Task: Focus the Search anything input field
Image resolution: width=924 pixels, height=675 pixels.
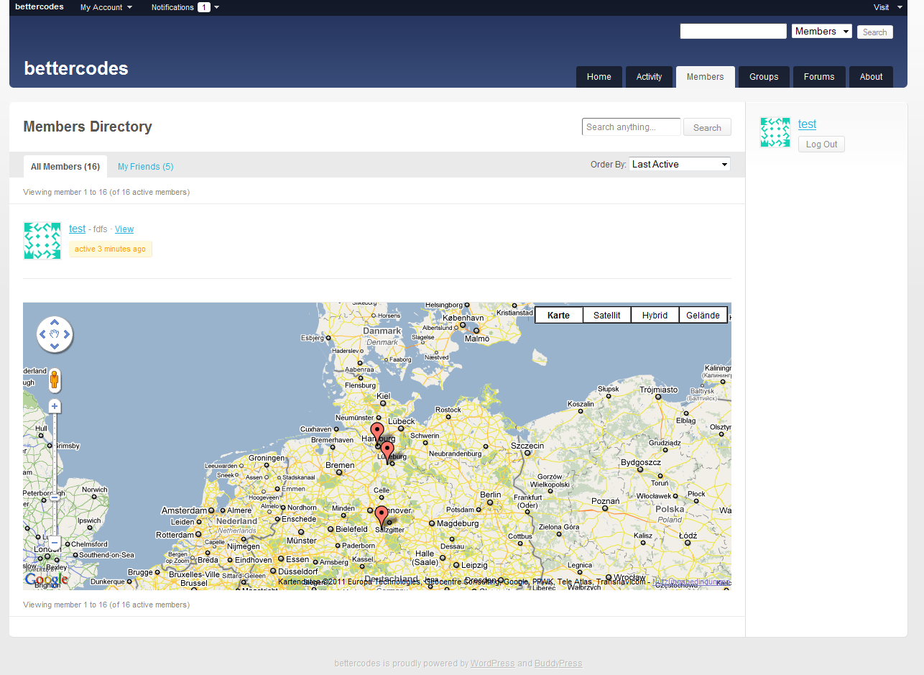Action: coord(632,127)
